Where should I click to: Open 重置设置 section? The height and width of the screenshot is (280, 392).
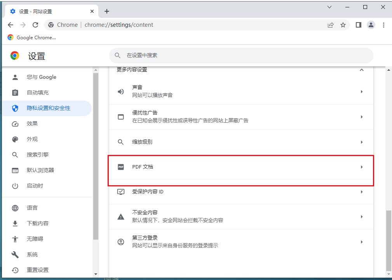coord(47,270)
